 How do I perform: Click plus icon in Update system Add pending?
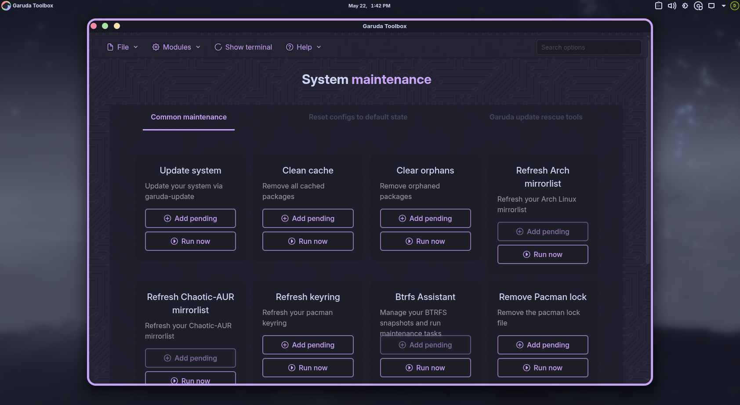[167, 218]
